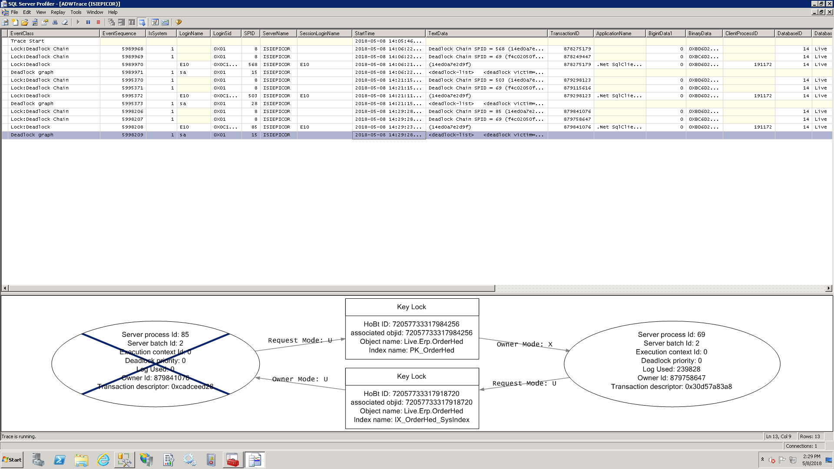Select the Trace Start row
834x469 pixels.
tap(27, 41)
